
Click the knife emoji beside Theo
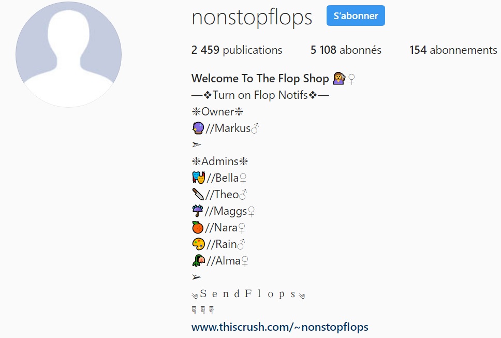point(198,194)
